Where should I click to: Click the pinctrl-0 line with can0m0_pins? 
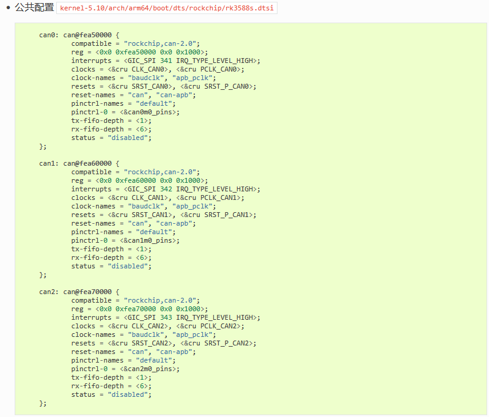pos(125,113)
